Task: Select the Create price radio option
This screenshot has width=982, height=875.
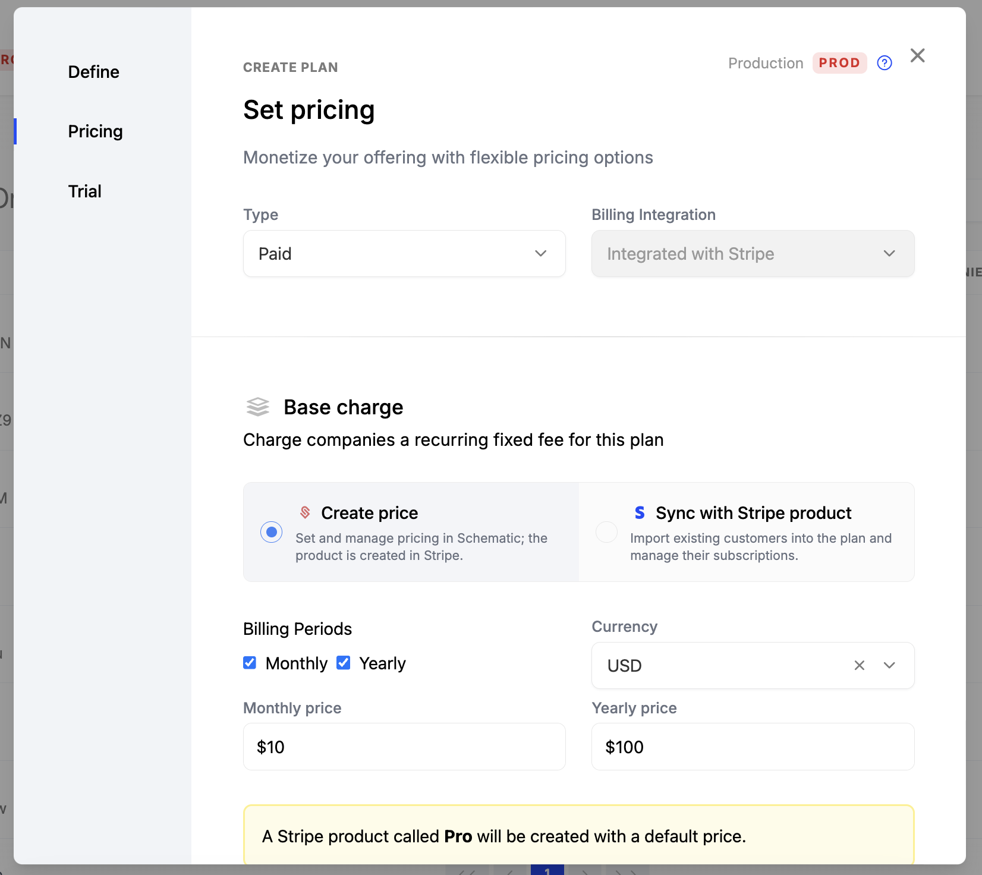Action: point(272,532)
